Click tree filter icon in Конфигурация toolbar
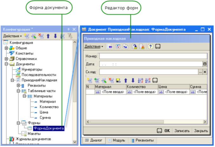Viewport: 215px width, 147px height. pyautogui.click(x=70, y=36)
